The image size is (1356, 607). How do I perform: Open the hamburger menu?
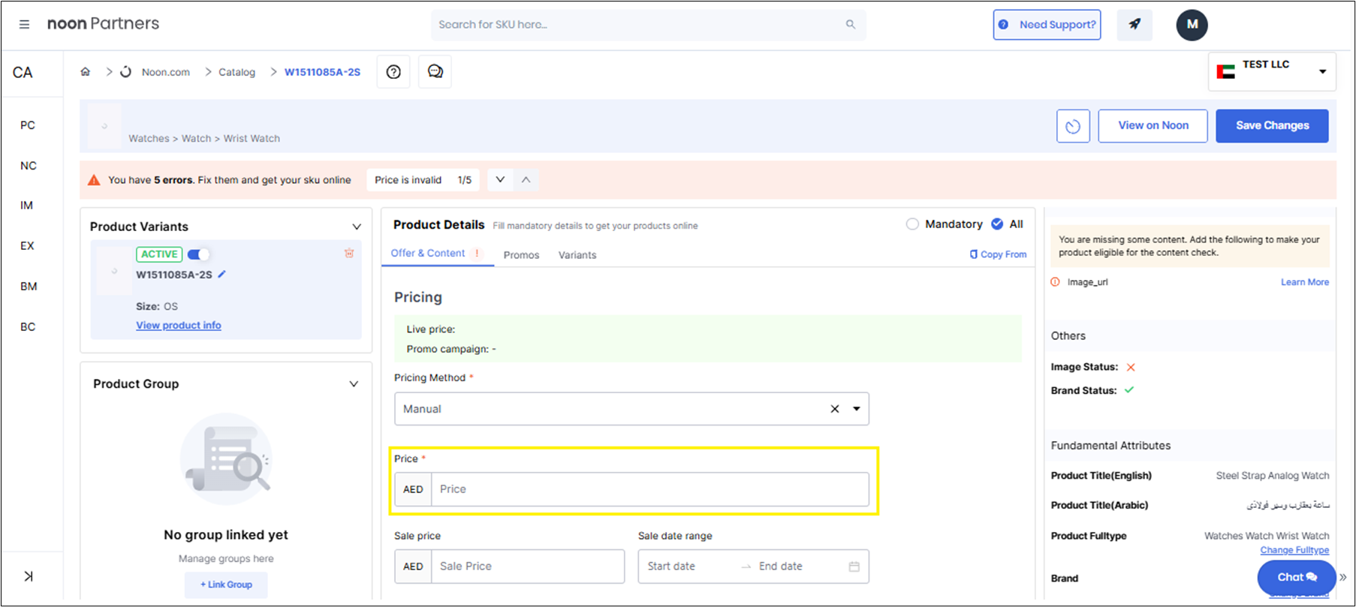click(x=24, y=25)
